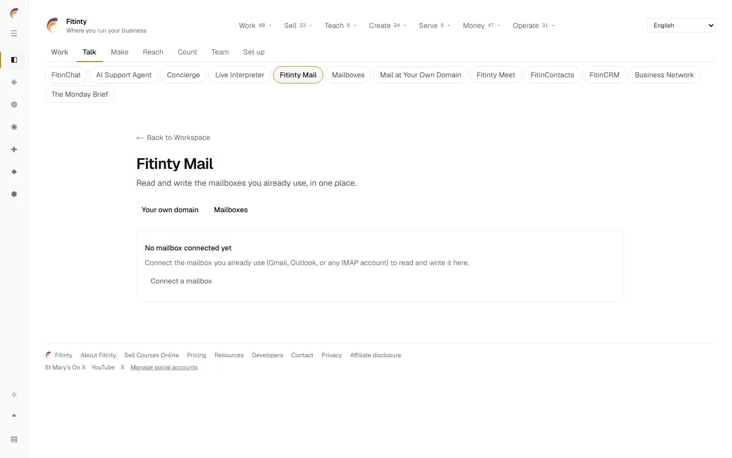Click the Fitinty logo in the footer
Screen dimensions: 732x458
tap(48, 355)
